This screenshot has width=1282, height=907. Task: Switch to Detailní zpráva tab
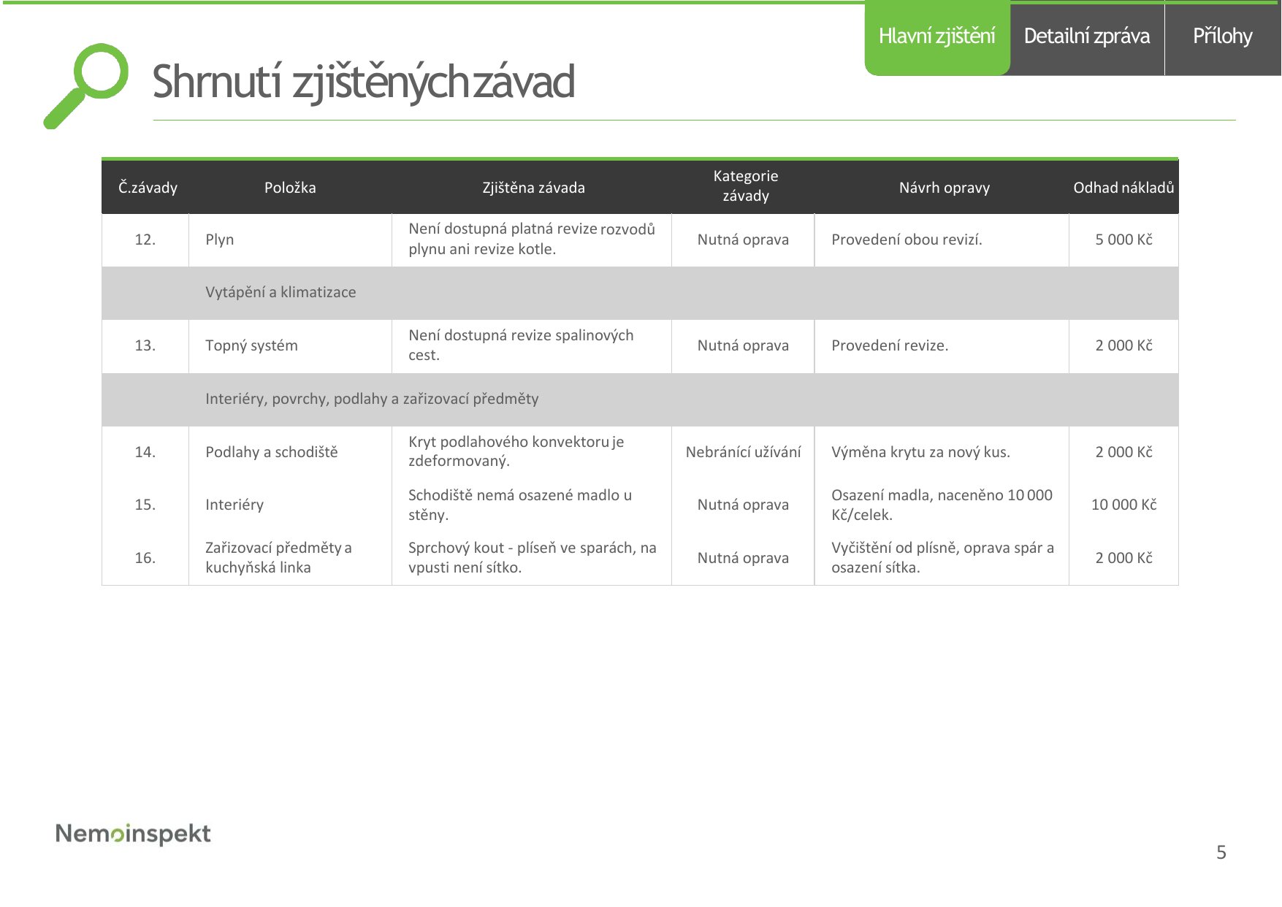(1087, 37)
